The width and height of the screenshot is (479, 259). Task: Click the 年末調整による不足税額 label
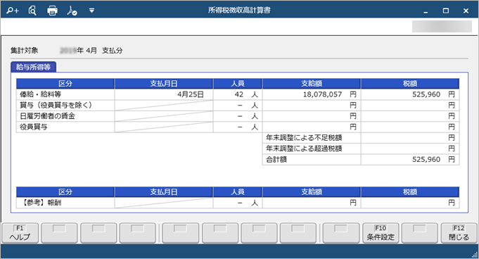pos(304,138)
